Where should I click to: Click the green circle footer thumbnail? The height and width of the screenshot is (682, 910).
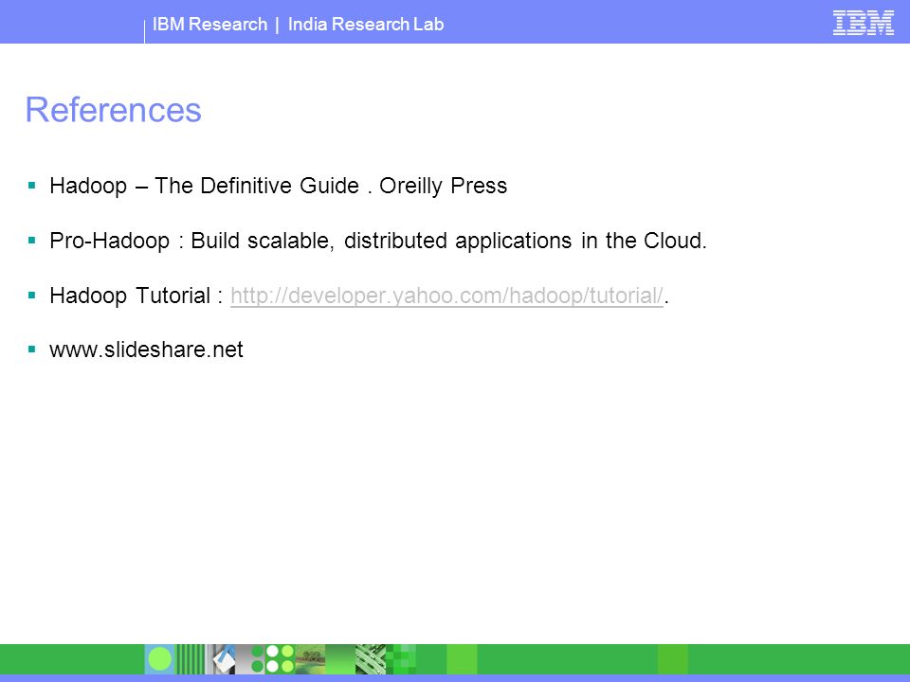pos(160,659)
